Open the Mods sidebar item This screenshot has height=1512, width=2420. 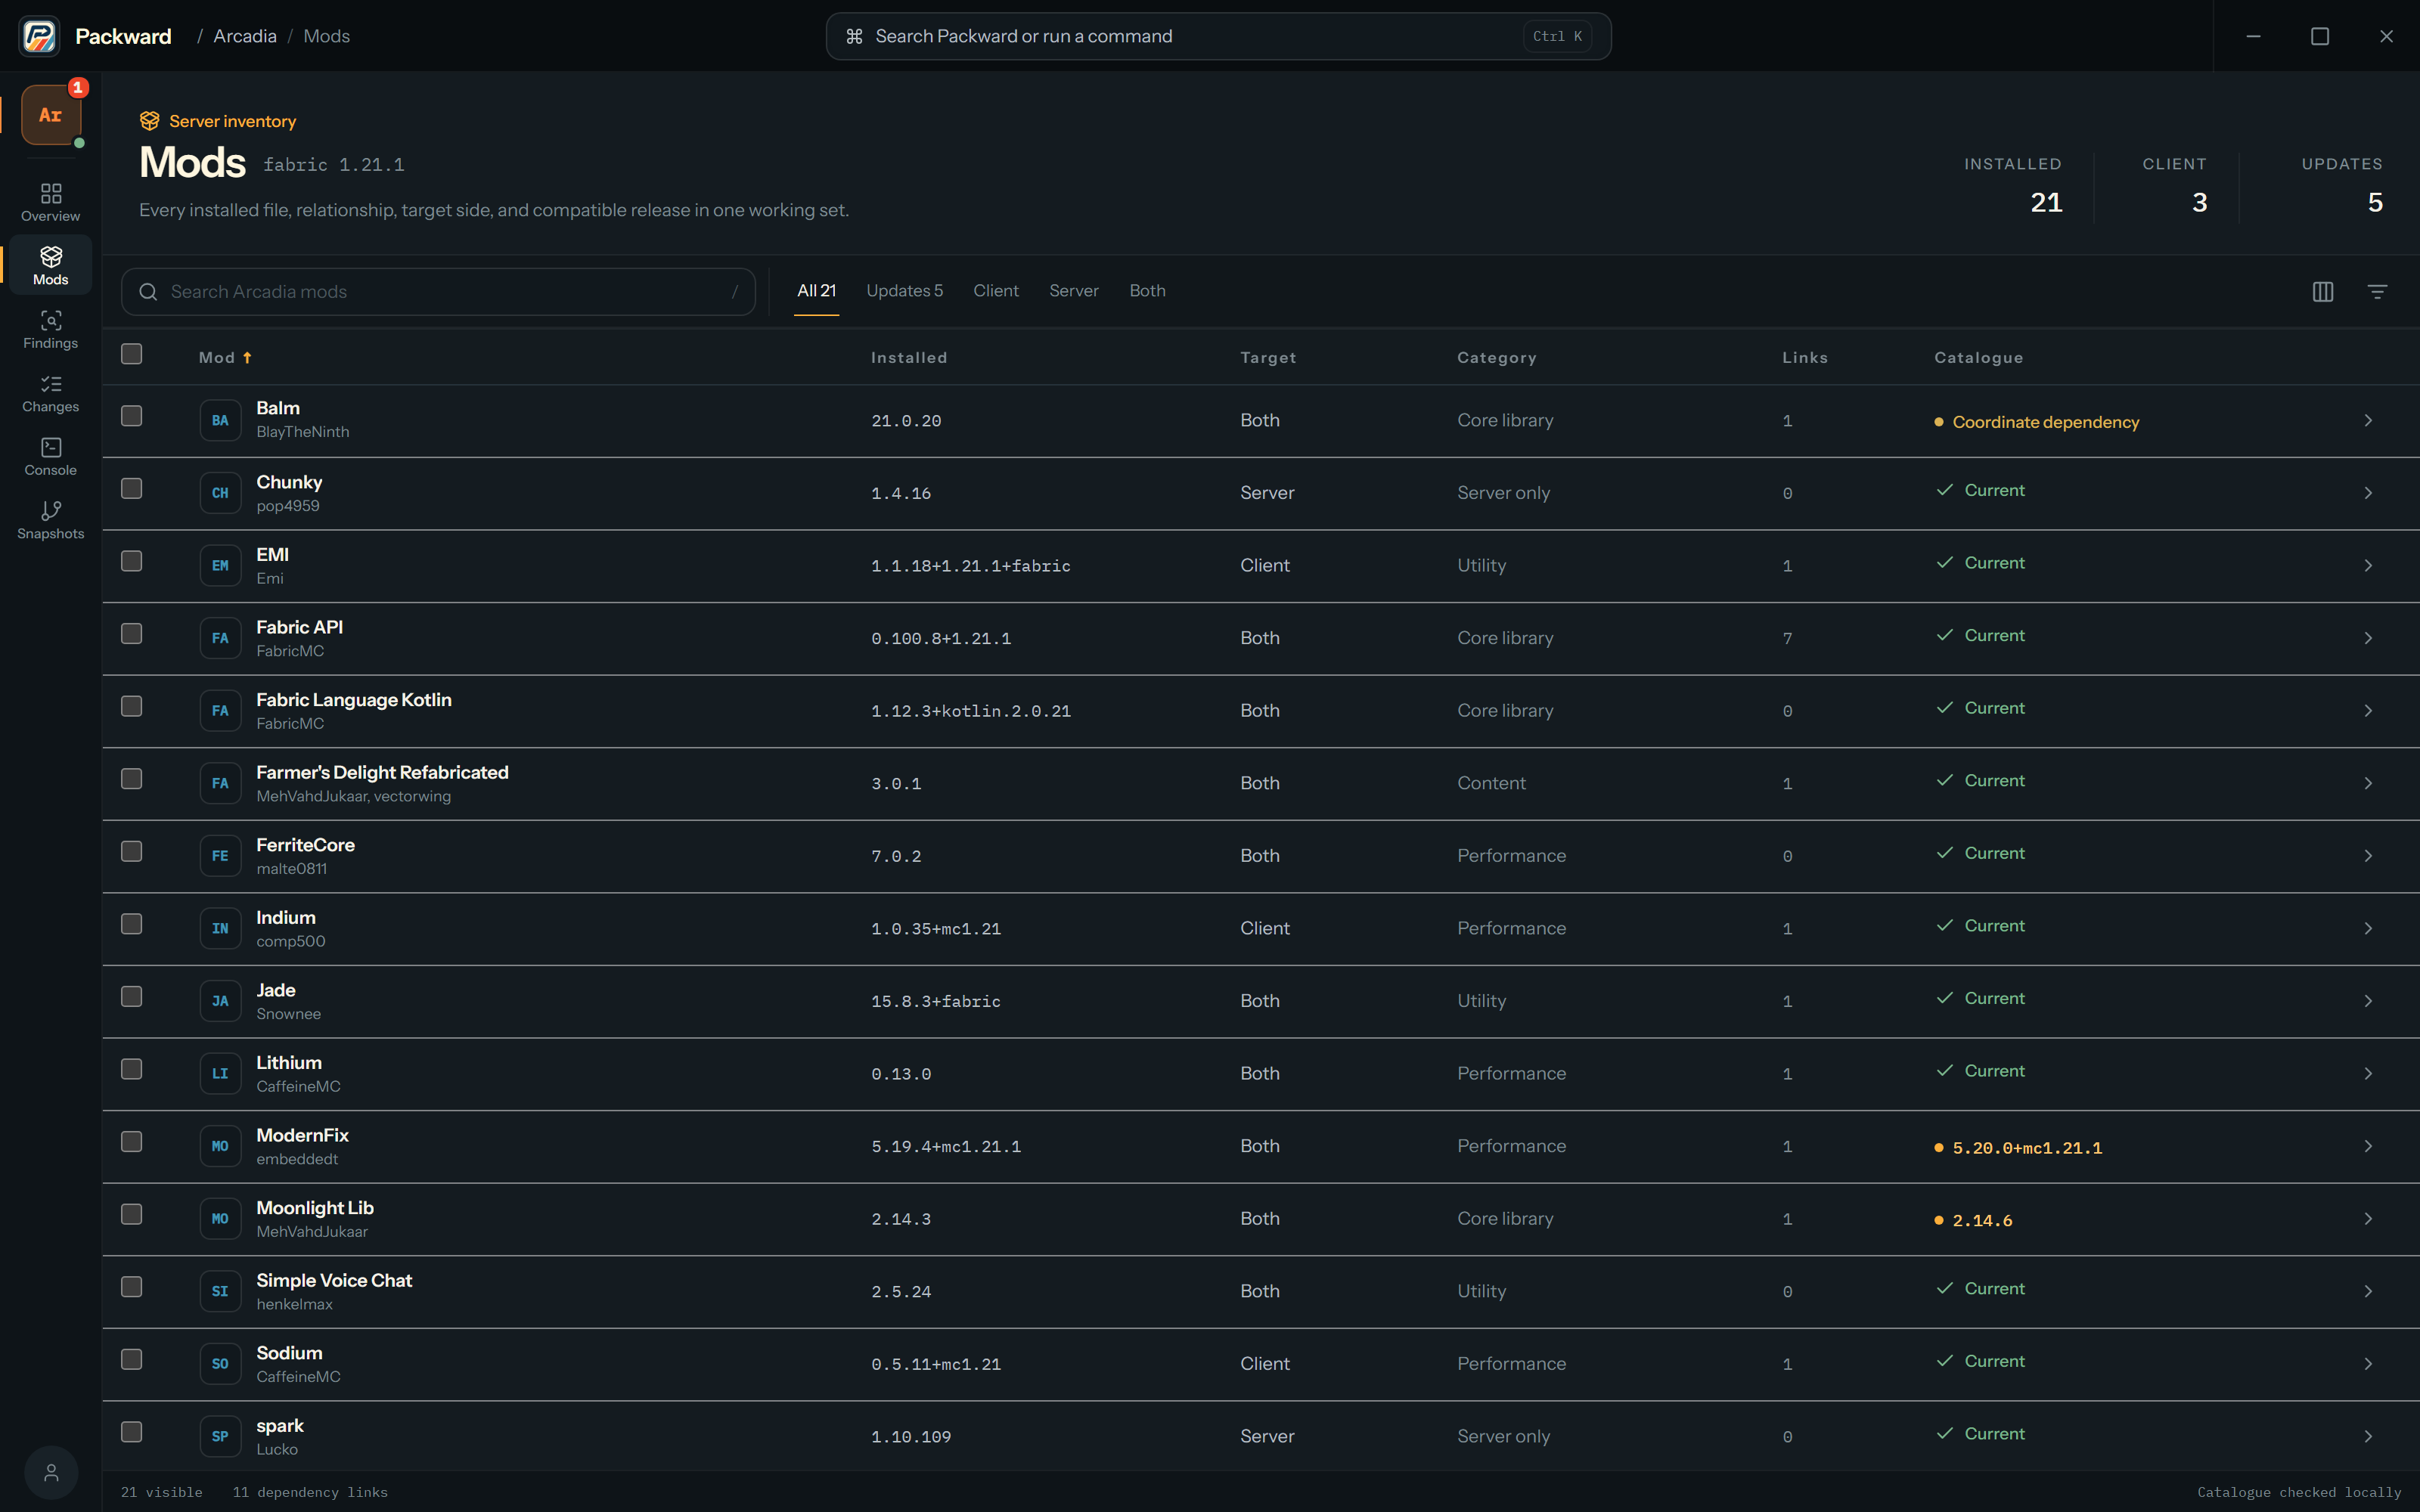point(51,265)
